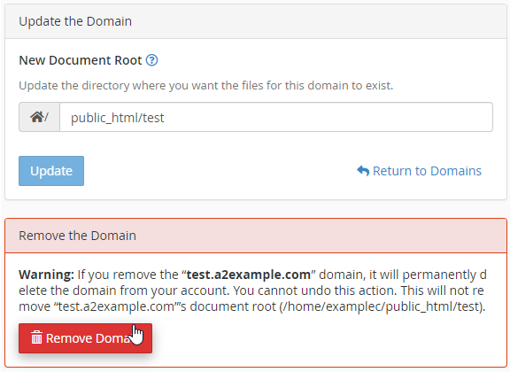Screen dimensions: 510x372
Task: Click the slash beside the home icon
Action: [47, 117]
